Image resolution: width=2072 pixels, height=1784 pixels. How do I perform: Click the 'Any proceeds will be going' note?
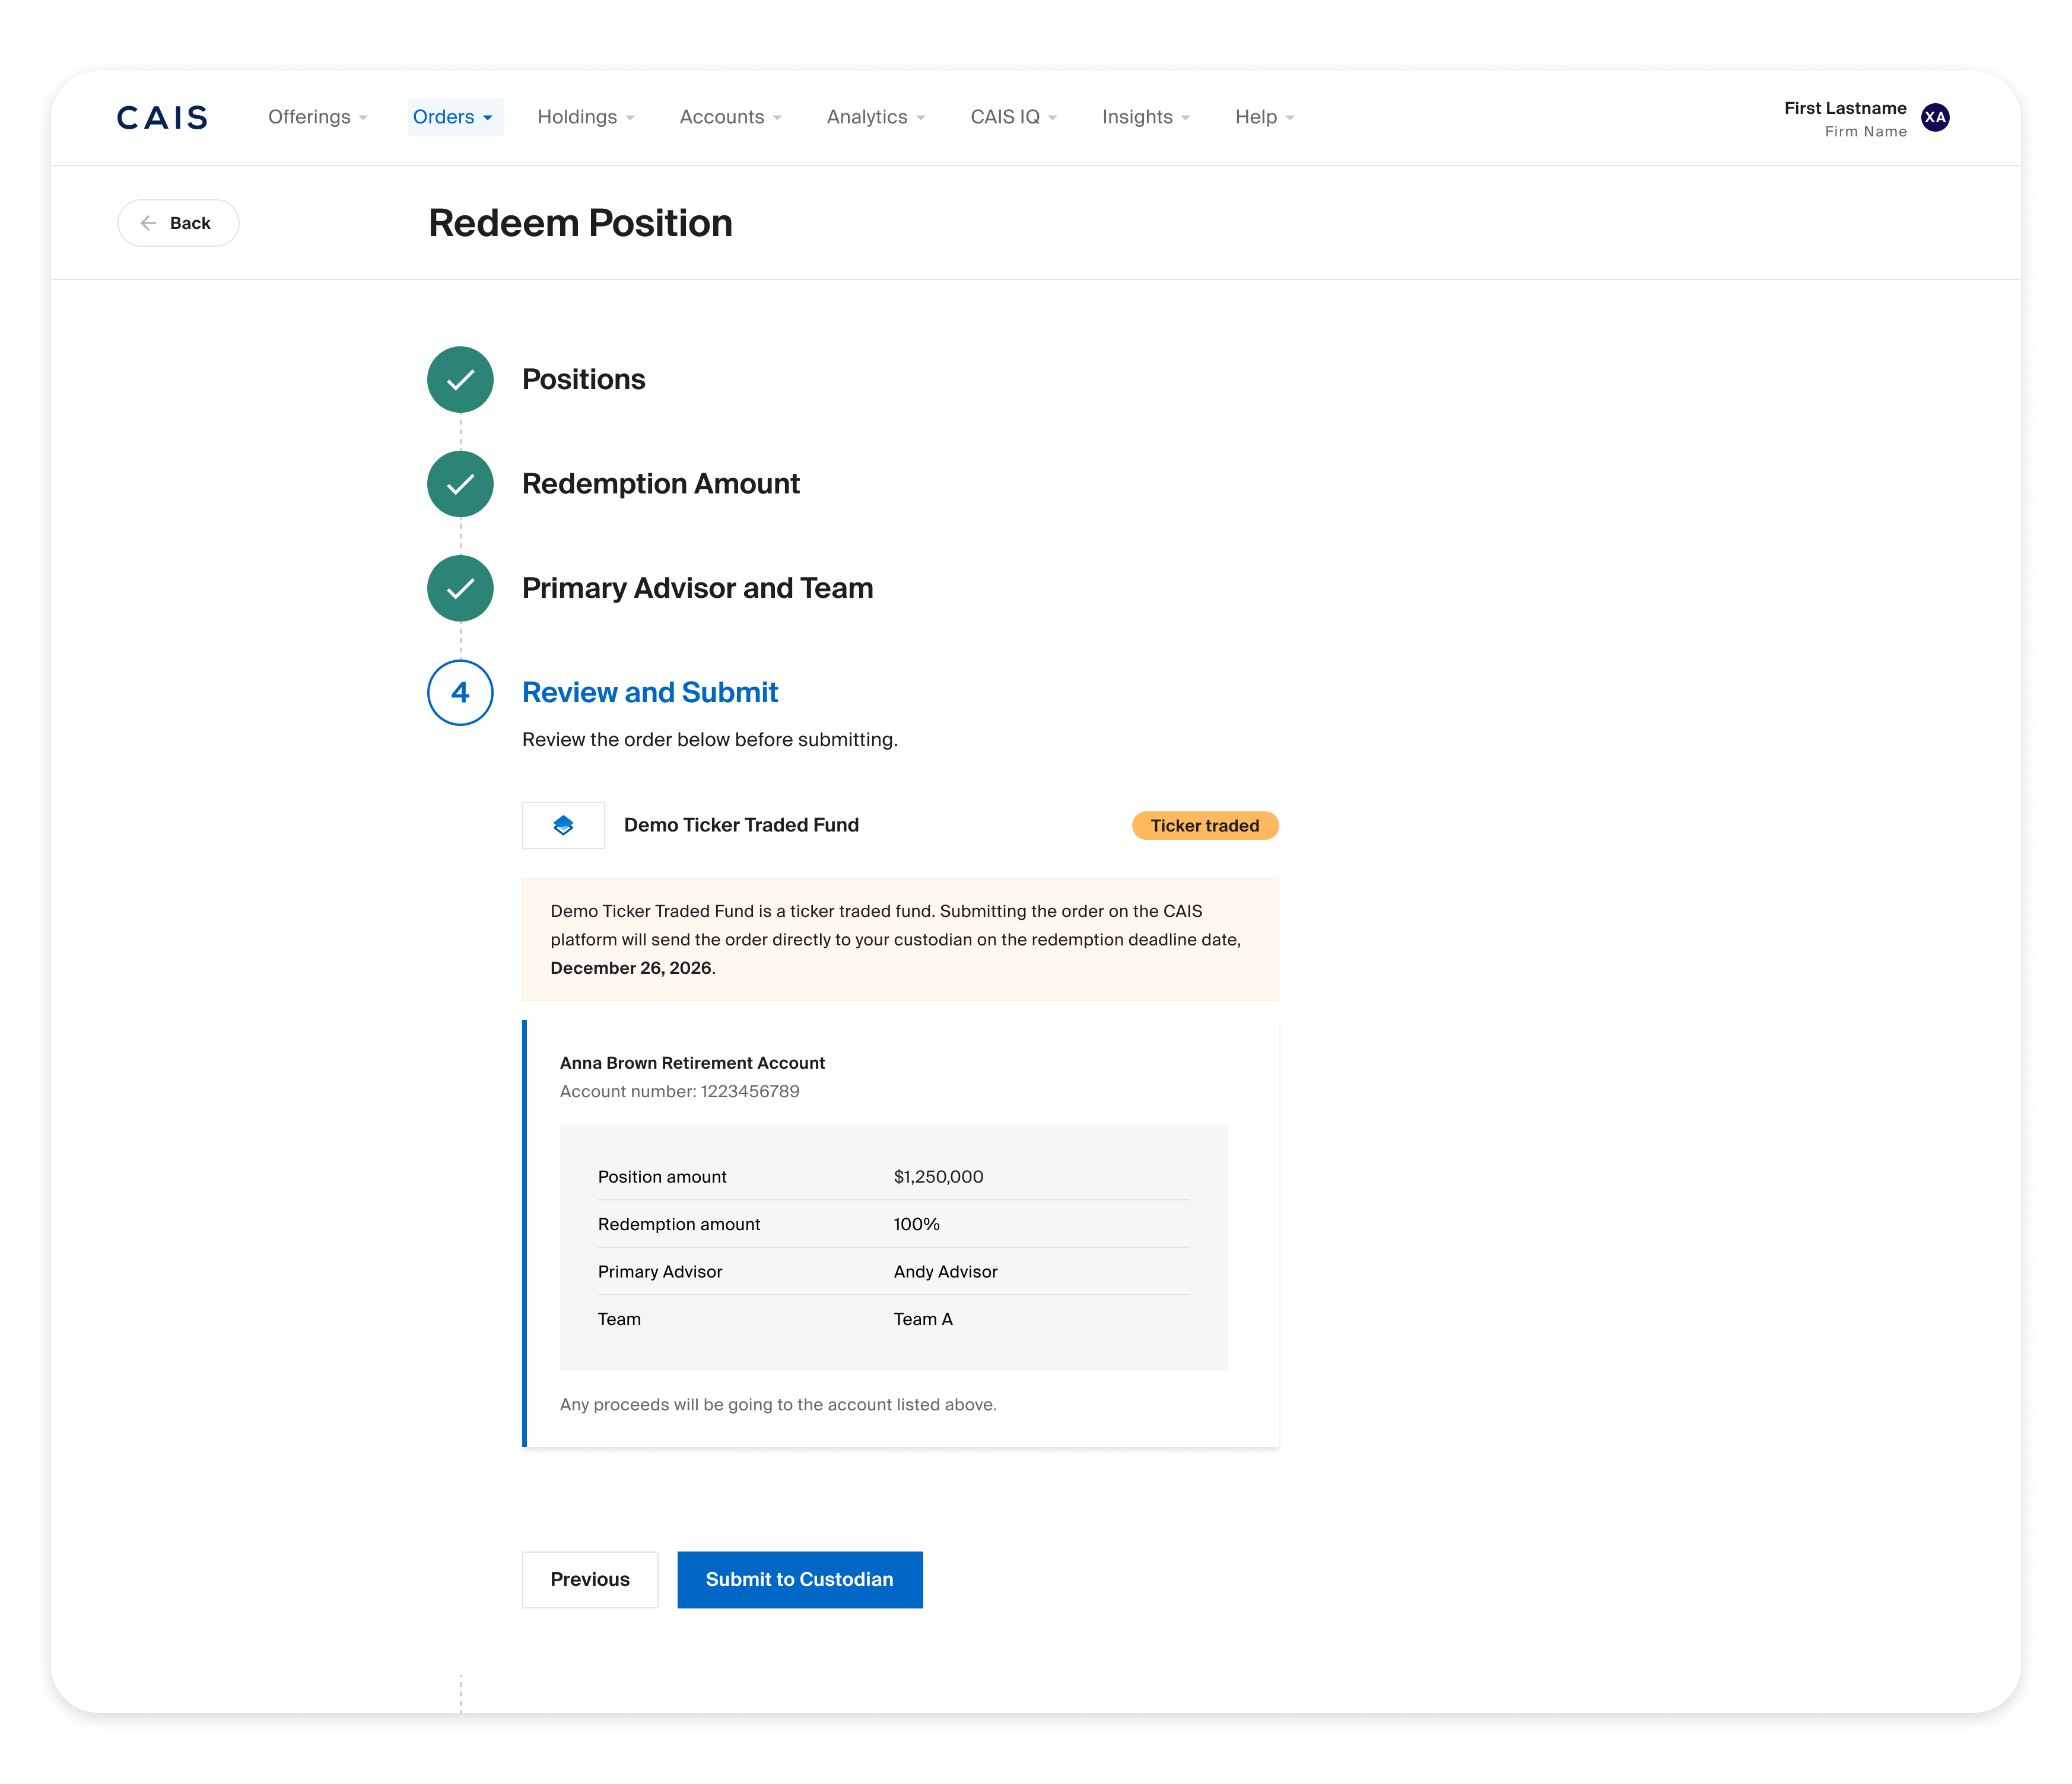coord(778,1405)
